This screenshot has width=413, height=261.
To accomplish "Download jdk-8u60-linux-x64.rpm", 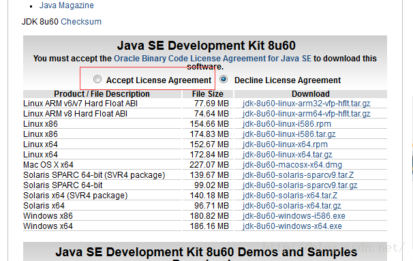I will click(285, 144).
